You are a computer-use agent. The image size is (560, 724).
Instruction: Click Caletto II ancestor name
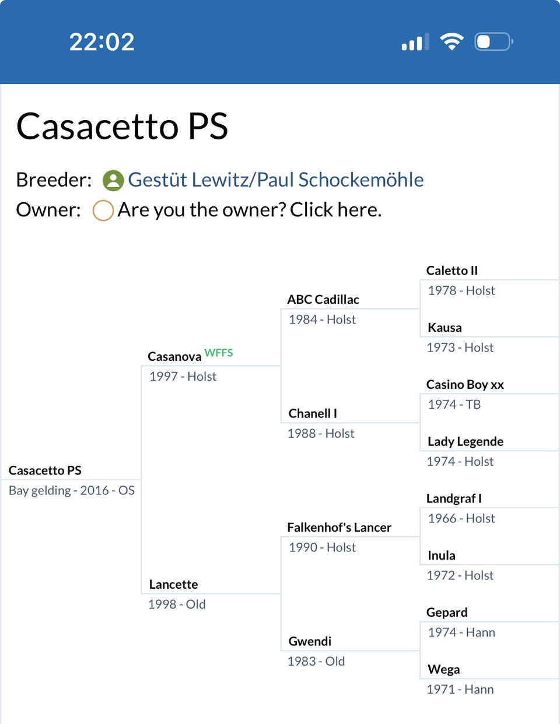click(452, 270)
